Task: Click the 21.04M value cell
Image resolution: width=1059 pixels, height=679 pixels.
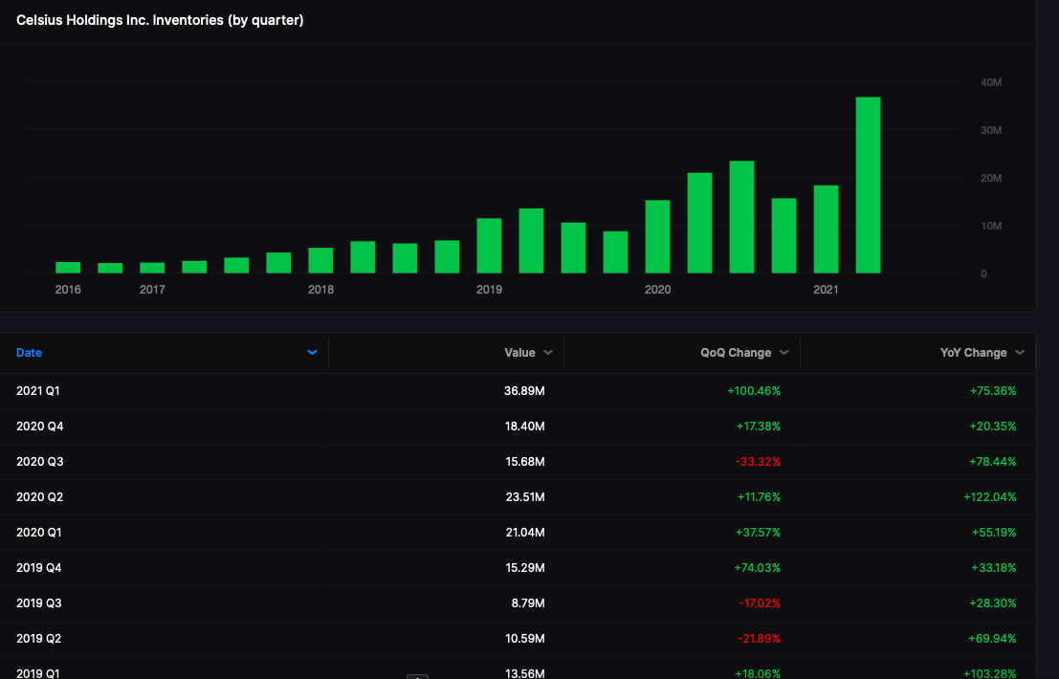Action: click(525, 533)
